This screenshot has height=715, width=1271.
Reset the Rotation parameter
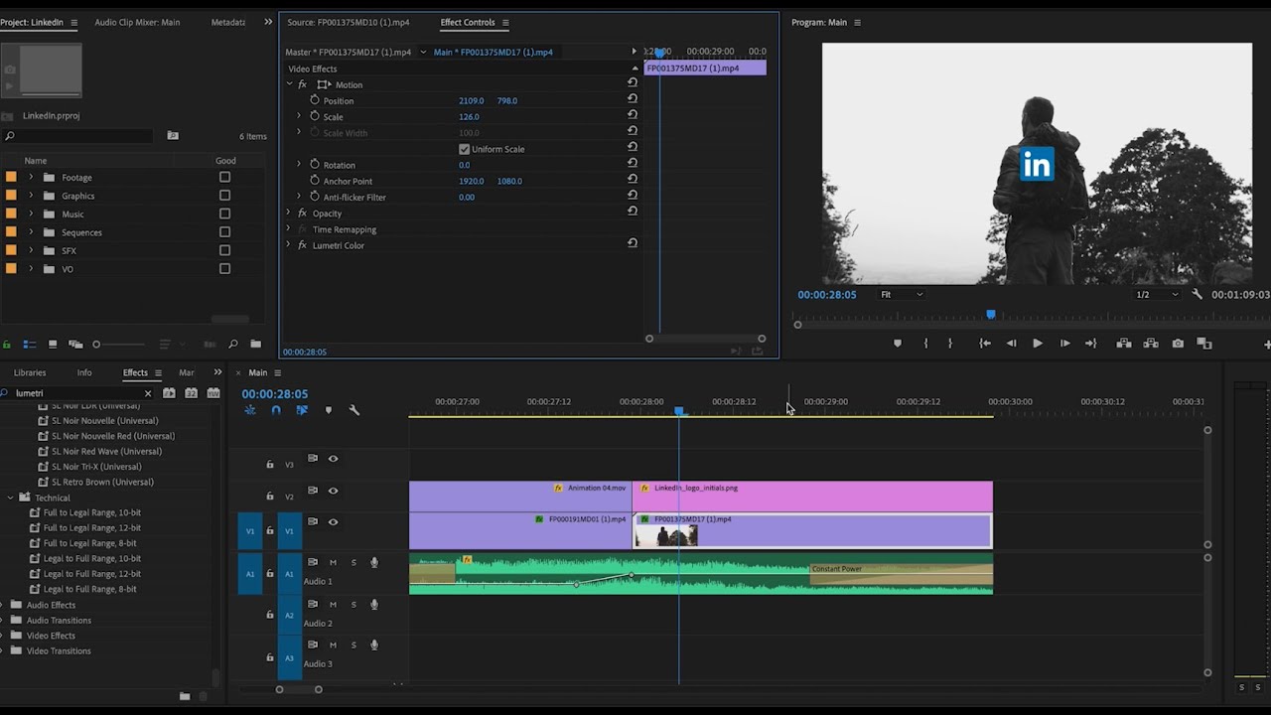tap(633, 165)
